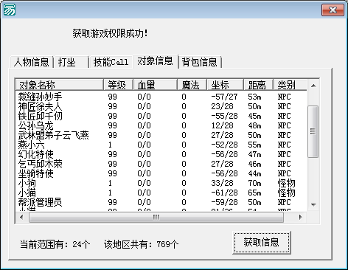Click the 获取游戏权限成功! status text
Viewport: 348px width, 270px height.
[x=110, y=33]
